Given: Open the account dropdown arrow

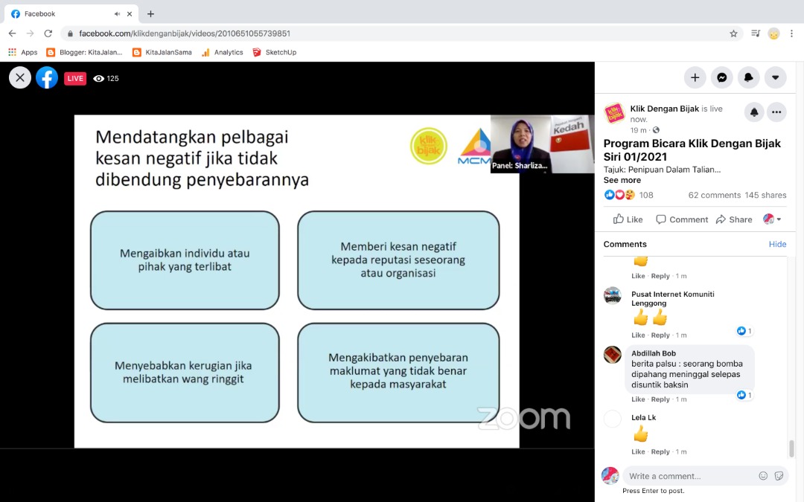Looking at the screenshot, I should (x=775, y=77).
